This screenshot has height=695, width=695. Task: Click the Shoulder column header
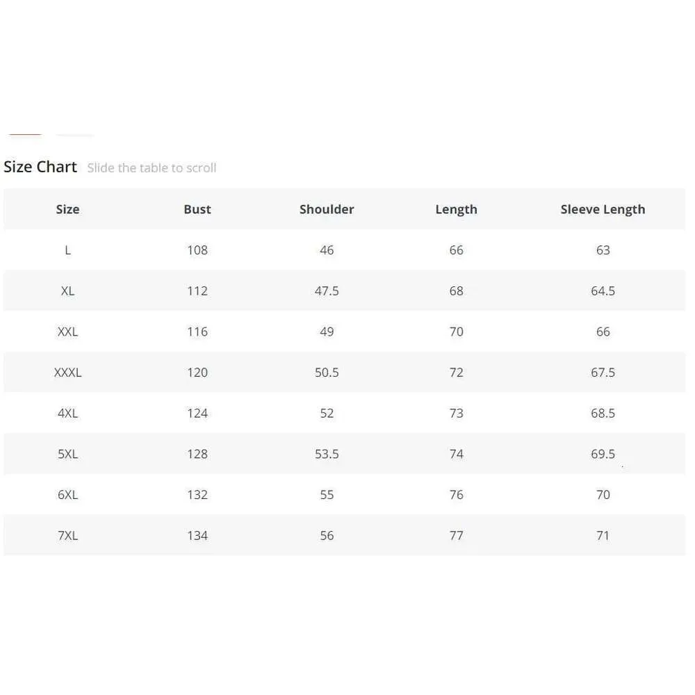click(327, 209)
